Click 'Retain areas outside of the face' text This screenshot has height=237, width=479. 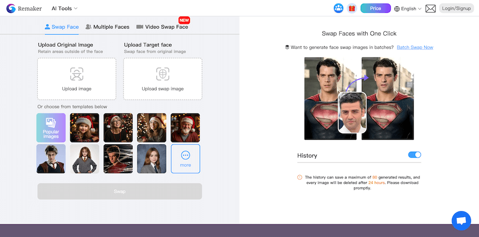pyautogui.click(x=70, y=52)
